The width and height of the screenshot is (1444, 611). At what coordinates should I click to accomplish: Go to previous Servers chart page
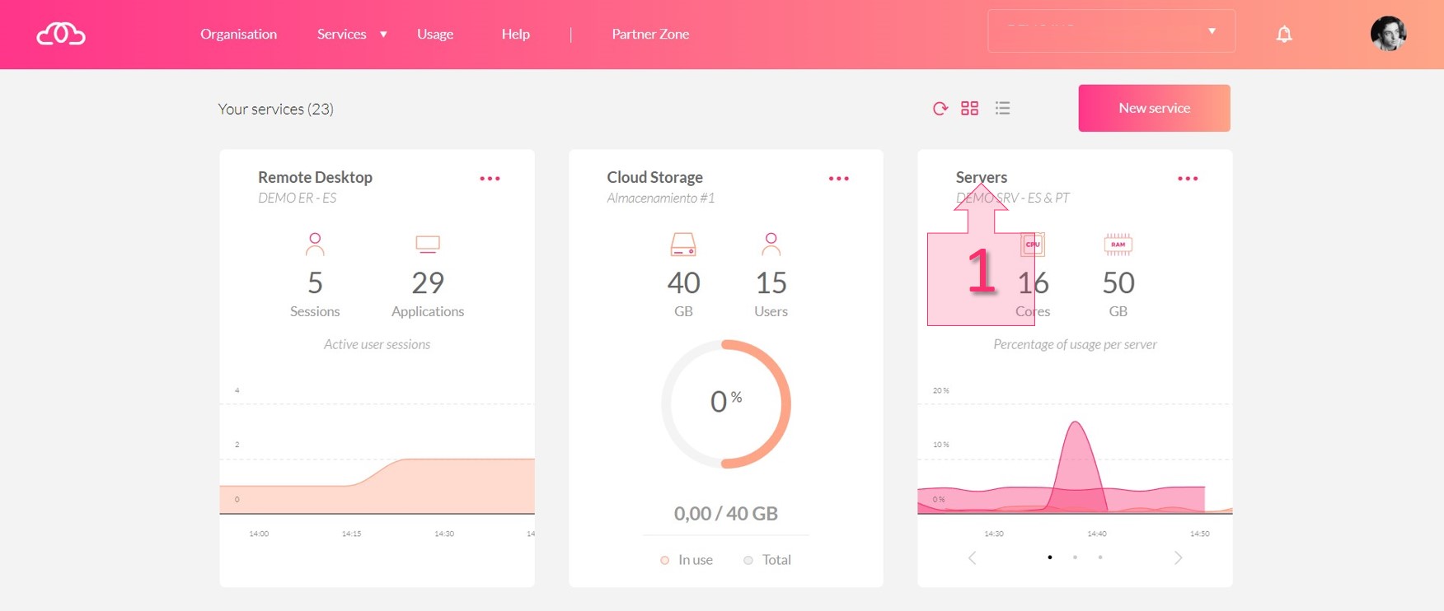coord(973,558)
